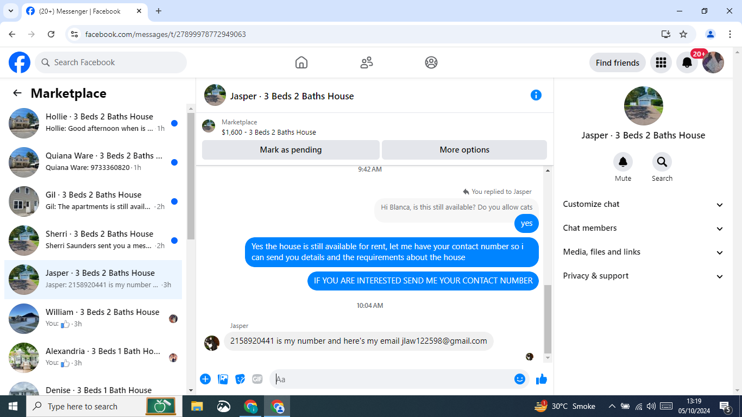Click Jasper's avatar beside his message

[212, 343]
